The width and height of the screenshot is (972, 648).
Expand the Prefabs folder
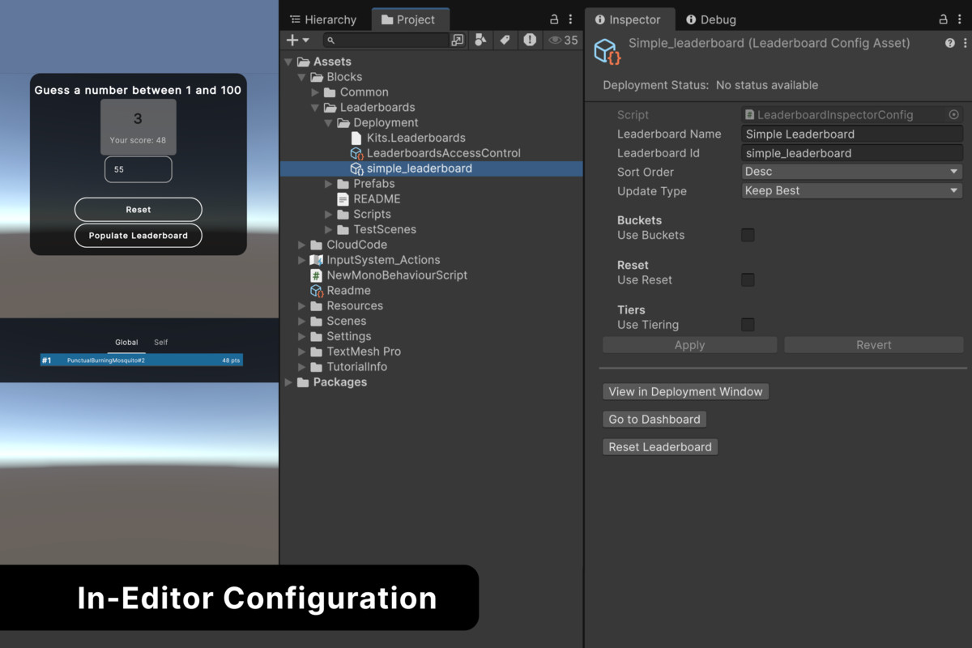coord(329,184)
